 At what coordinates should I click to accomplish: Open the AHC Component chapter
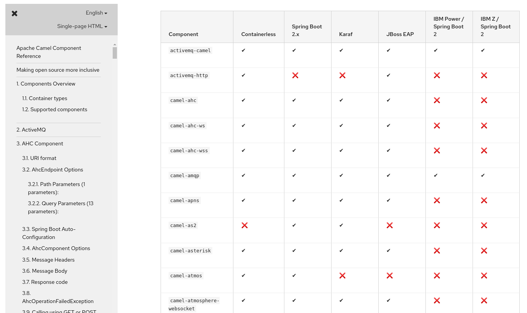click(x=40, y=144)
